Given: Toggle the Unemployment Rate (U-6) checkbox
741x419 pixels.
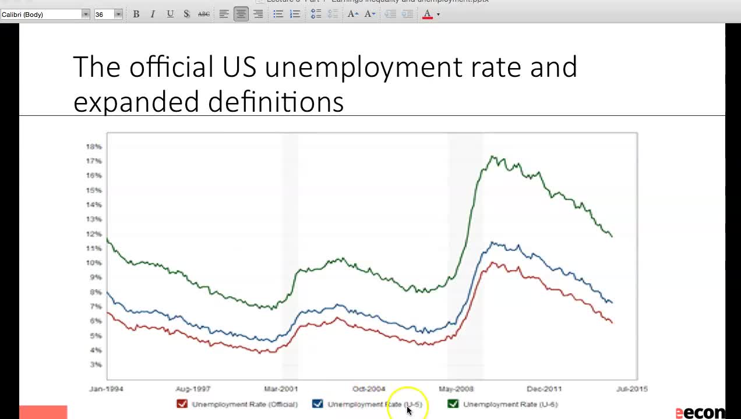Looking at the screenshot, I should [x=453, y=404].
